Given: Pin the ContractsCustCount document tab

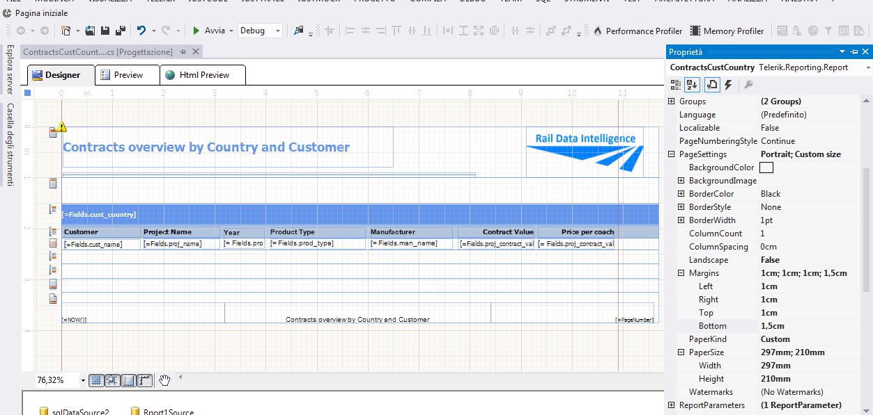Looking at the screenshot, I should pos(183,51).
